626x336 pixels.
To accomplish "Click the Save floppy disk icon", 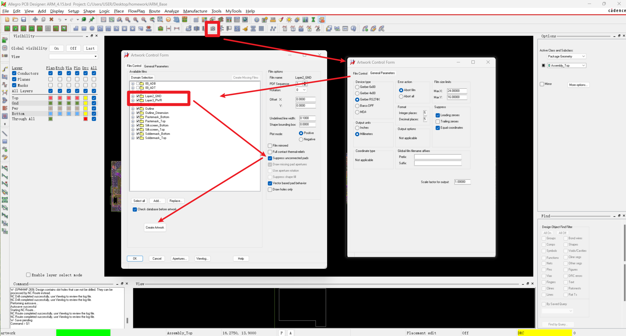I will tap(24, 20).
